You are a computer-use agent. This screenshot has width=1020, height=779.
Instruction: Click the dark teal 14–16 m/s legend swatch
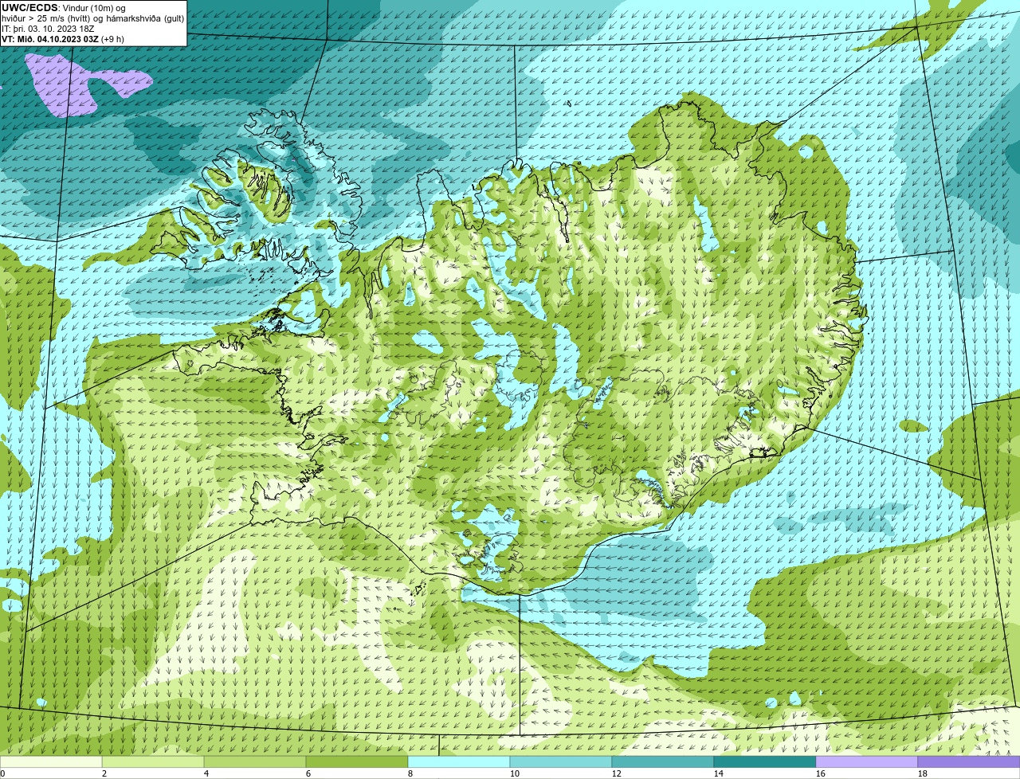pyautogui.click(x=765, y=762)
